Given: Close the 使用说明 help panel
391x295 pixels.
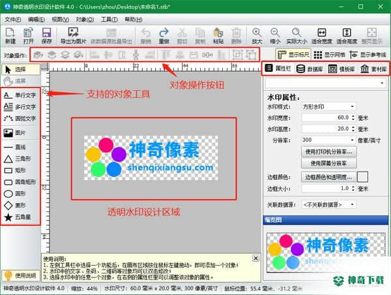Looking at the screenshot, I should [255, 258].
